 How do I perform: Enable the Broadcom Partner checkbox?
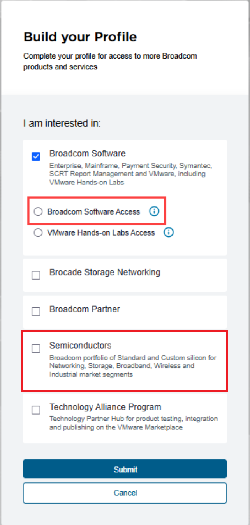(x=36, y=312)
